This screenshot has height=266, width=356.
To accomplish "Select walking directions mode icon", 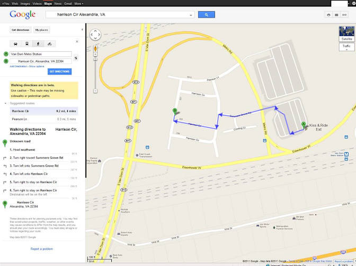I will 38,44.
